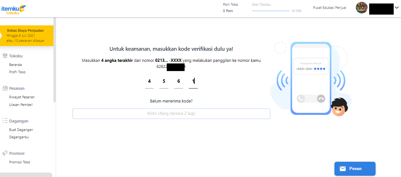This screenshot has height=177, width=401.
Task: Open Promosi Toko
Action: (x=19, y=162)
